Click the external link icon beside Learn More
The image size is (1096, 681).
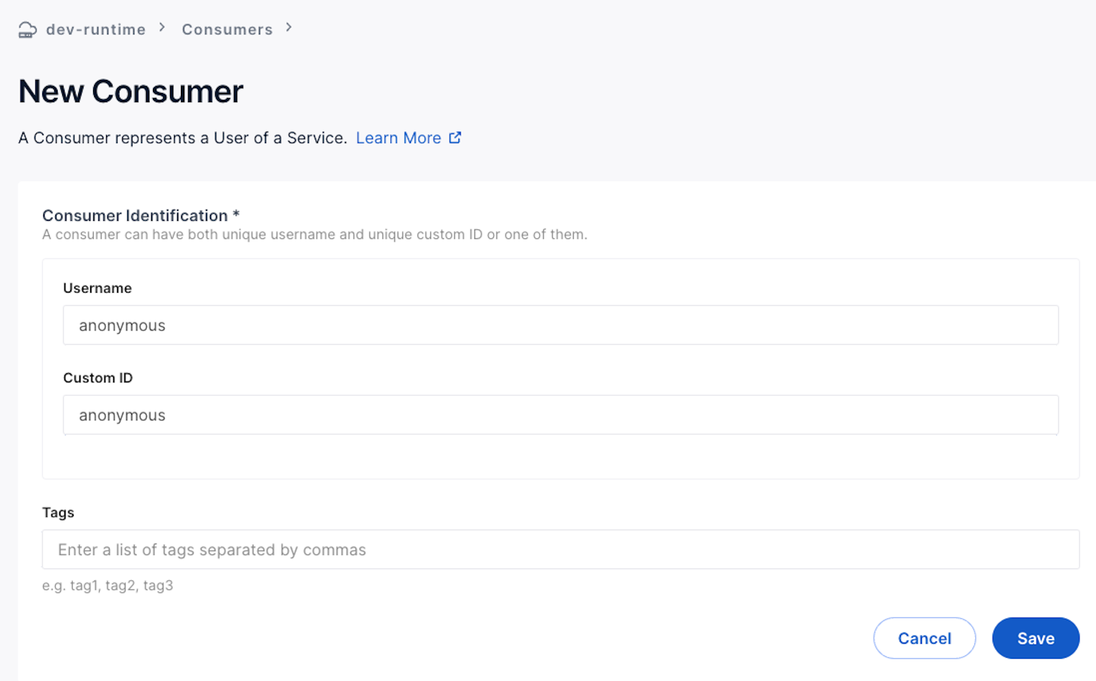click(455, 138)
